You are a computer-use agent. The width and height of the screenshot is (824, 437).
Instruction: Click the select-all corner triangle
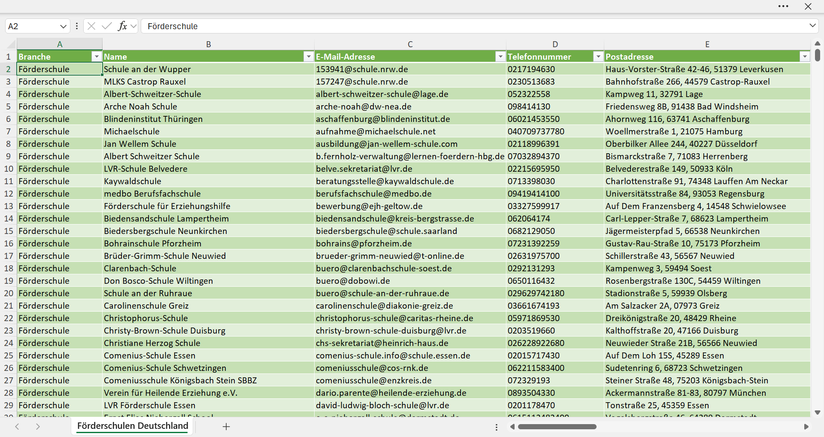pos(11,44)
